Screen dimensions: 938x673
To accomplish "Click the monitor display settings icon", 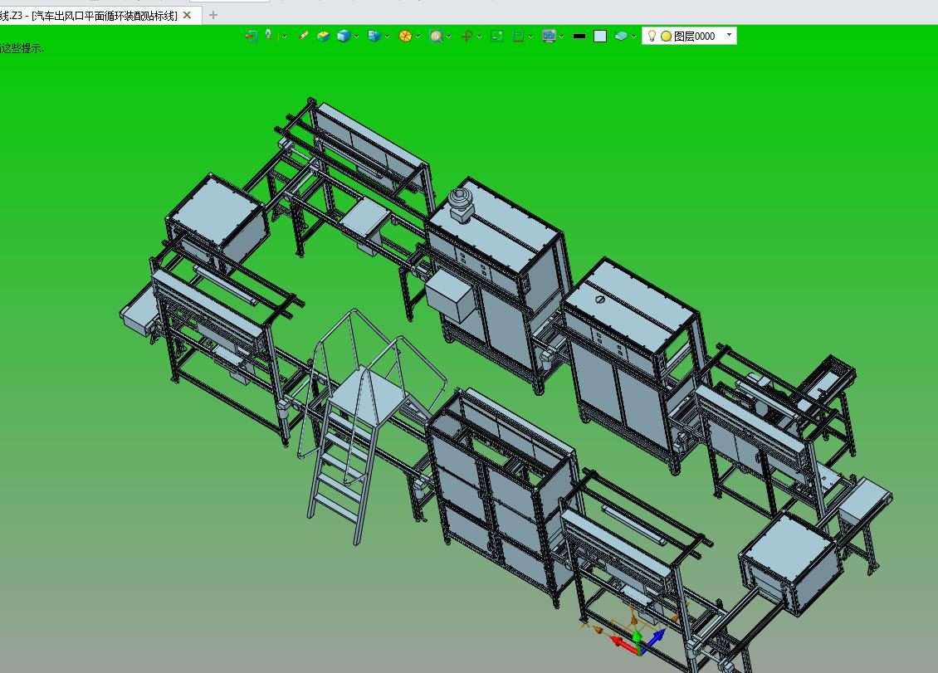I will (x=549, y=36).
